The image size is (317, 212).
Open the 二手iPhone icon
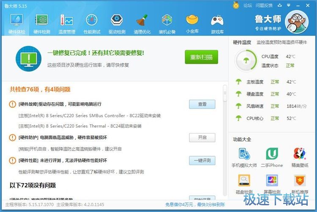(x=272, y=154)
